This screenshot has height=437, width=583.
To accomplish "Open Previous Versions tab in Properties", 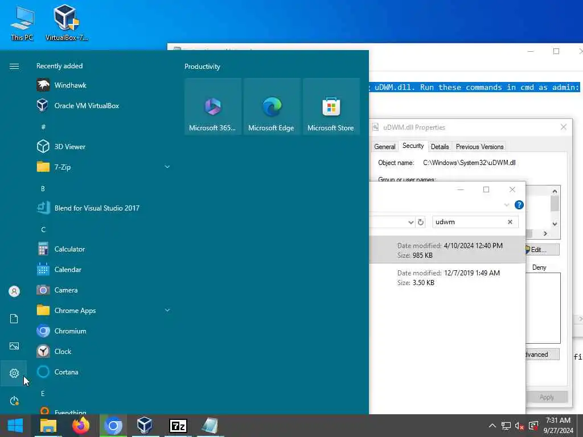I will [x=479, y=147].
